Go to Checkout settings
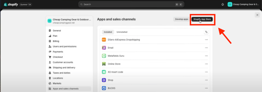The image size is (262, 92). [x=69, y=57]
